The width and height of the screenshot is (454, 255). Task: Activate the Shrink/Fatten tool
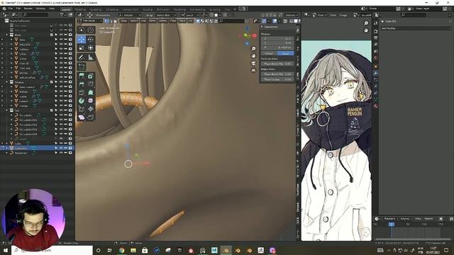(x=91, y=109)
